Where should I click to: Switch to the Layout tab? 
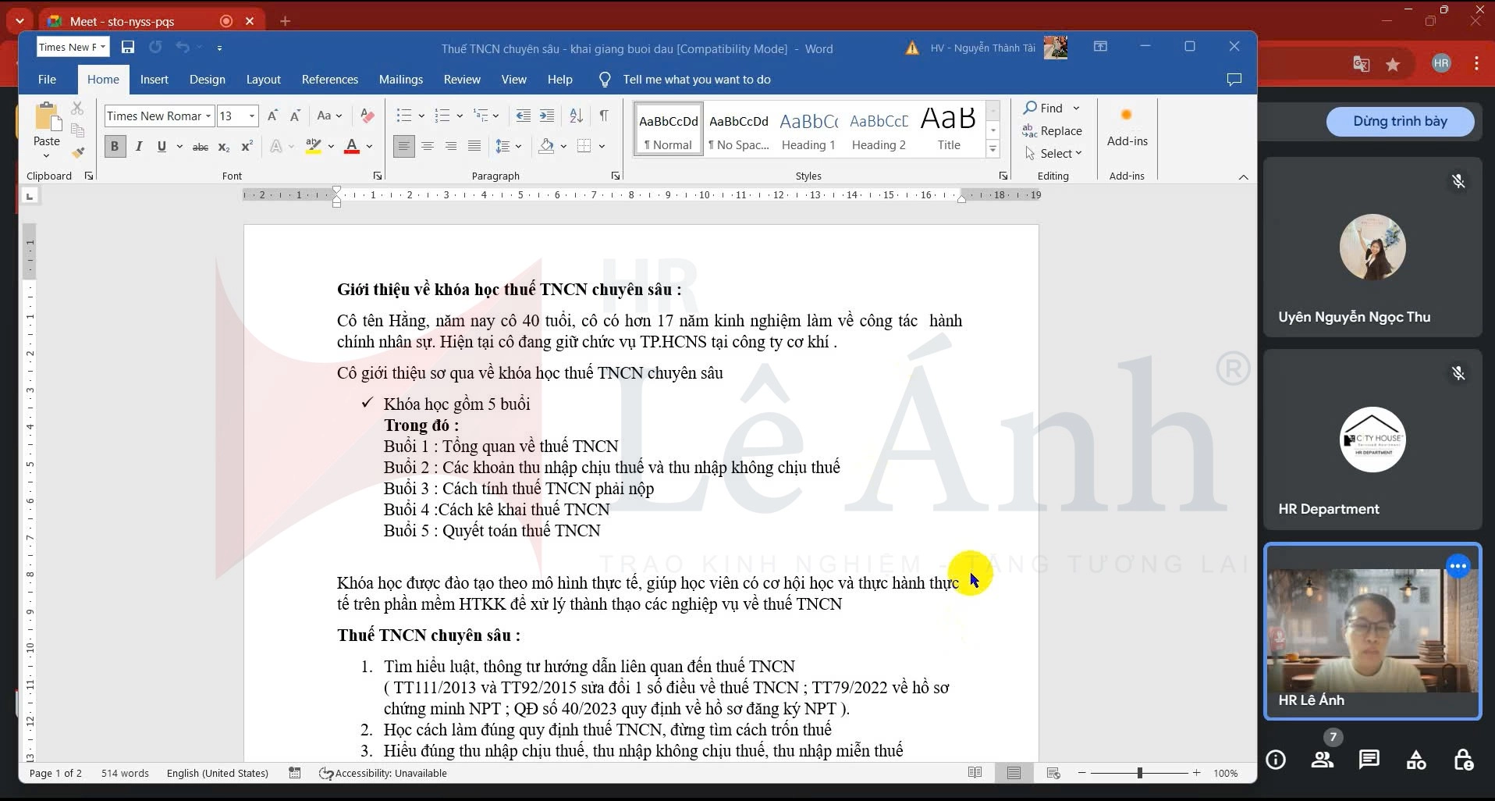coord(263,80)
